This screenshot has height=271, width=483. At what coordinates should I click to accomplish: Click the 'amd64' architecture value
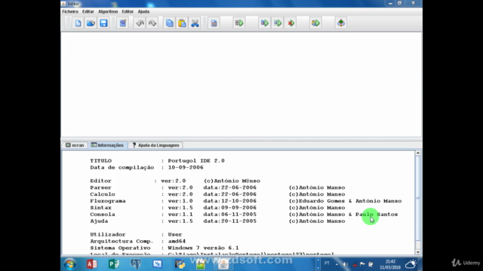177,241
